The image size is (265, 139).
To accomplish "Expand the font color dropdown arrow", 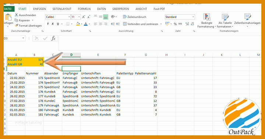I will (x=89, y=24).
